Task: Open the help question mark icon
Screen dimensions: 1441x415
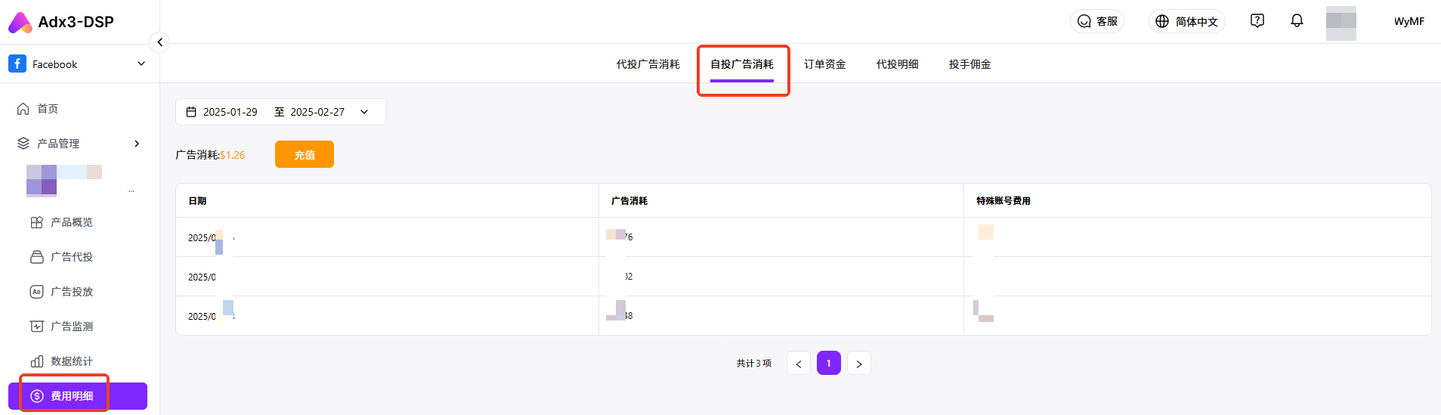Action: tap(1257, 21)
